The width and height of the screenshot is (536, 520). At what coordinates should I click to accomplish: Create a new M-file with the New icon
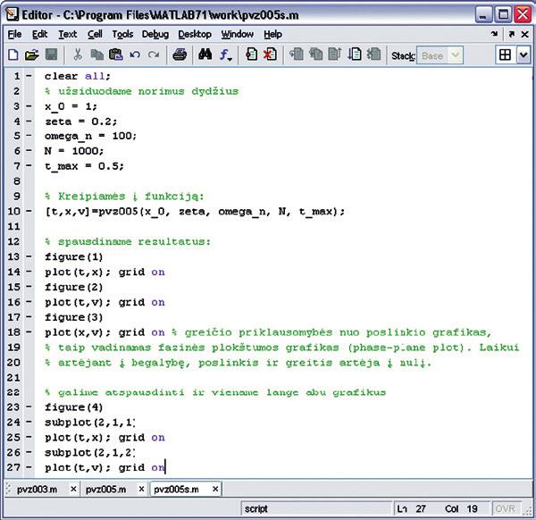[x=13, y=55]
